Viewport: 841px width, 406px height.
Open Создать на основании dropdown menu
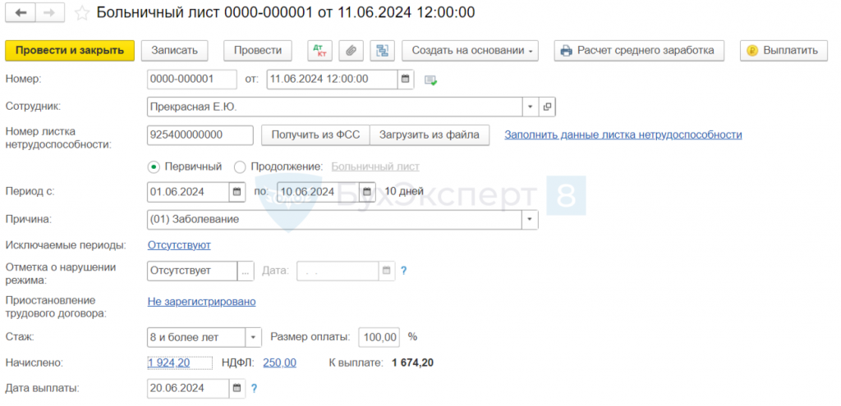[x=470, y=50]
